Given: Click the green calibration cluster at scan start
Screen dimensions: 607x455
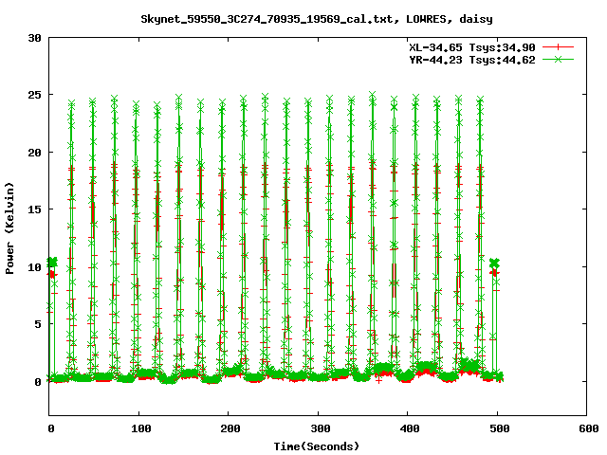Looking at the screenshot, I should point(52,262).
